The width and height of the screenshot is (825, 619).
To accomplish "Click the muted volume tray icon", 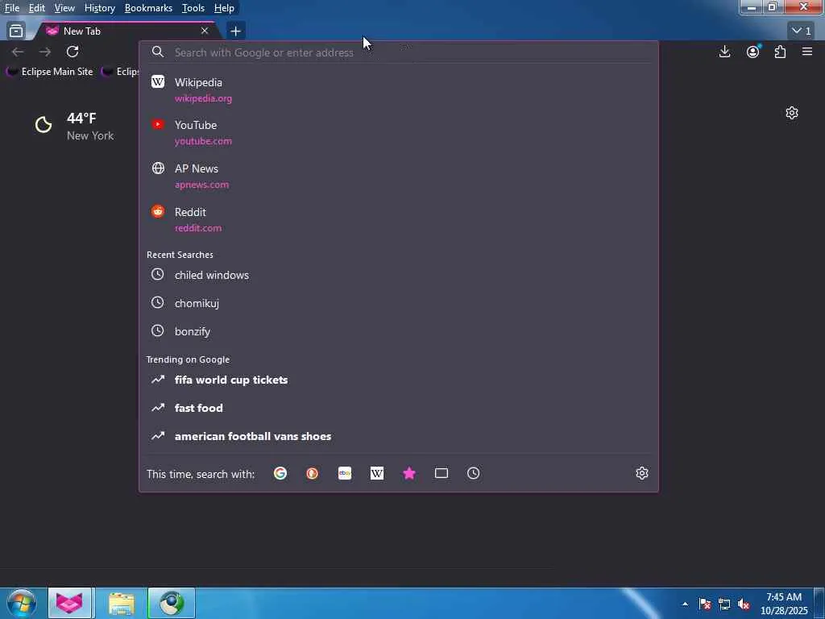I will click(x=744, y=604).
